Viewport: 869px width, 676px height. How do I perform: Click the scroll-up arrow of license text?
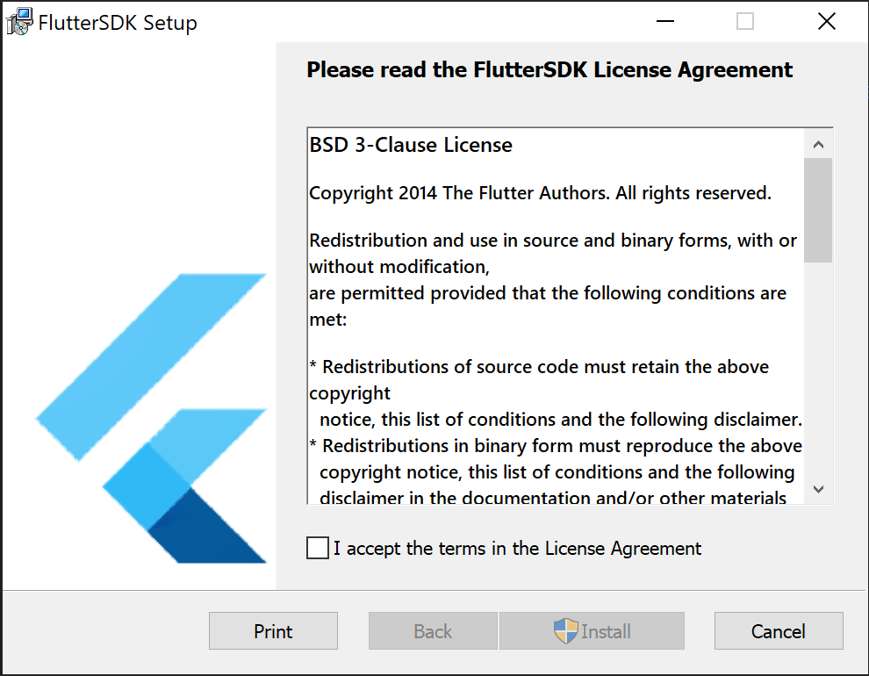click(x=819, y=143)
